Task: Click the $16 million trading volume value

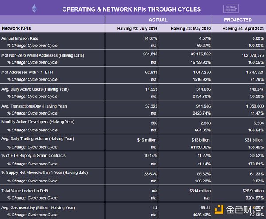Action: pos(147,140)
